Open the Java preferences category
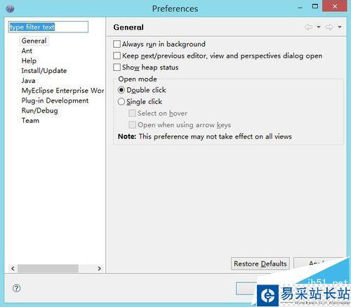Image resolution: width=351 pixels, height=307 pixels. tap(28, 81)
